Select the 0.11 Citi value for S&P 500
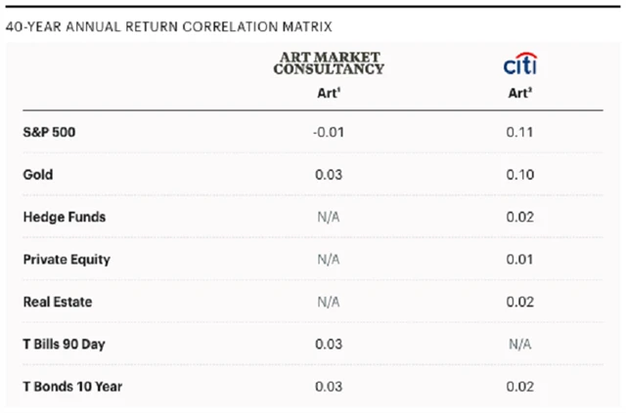Viewport: 626px width, 413px height. pyautogui.click(x=519, y=133)
